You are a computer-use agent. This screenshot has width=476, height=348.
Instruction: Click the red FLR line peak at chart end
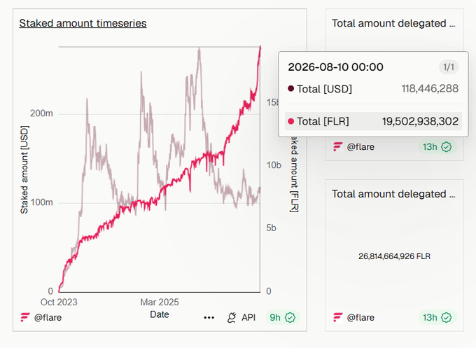click(260, 47)
